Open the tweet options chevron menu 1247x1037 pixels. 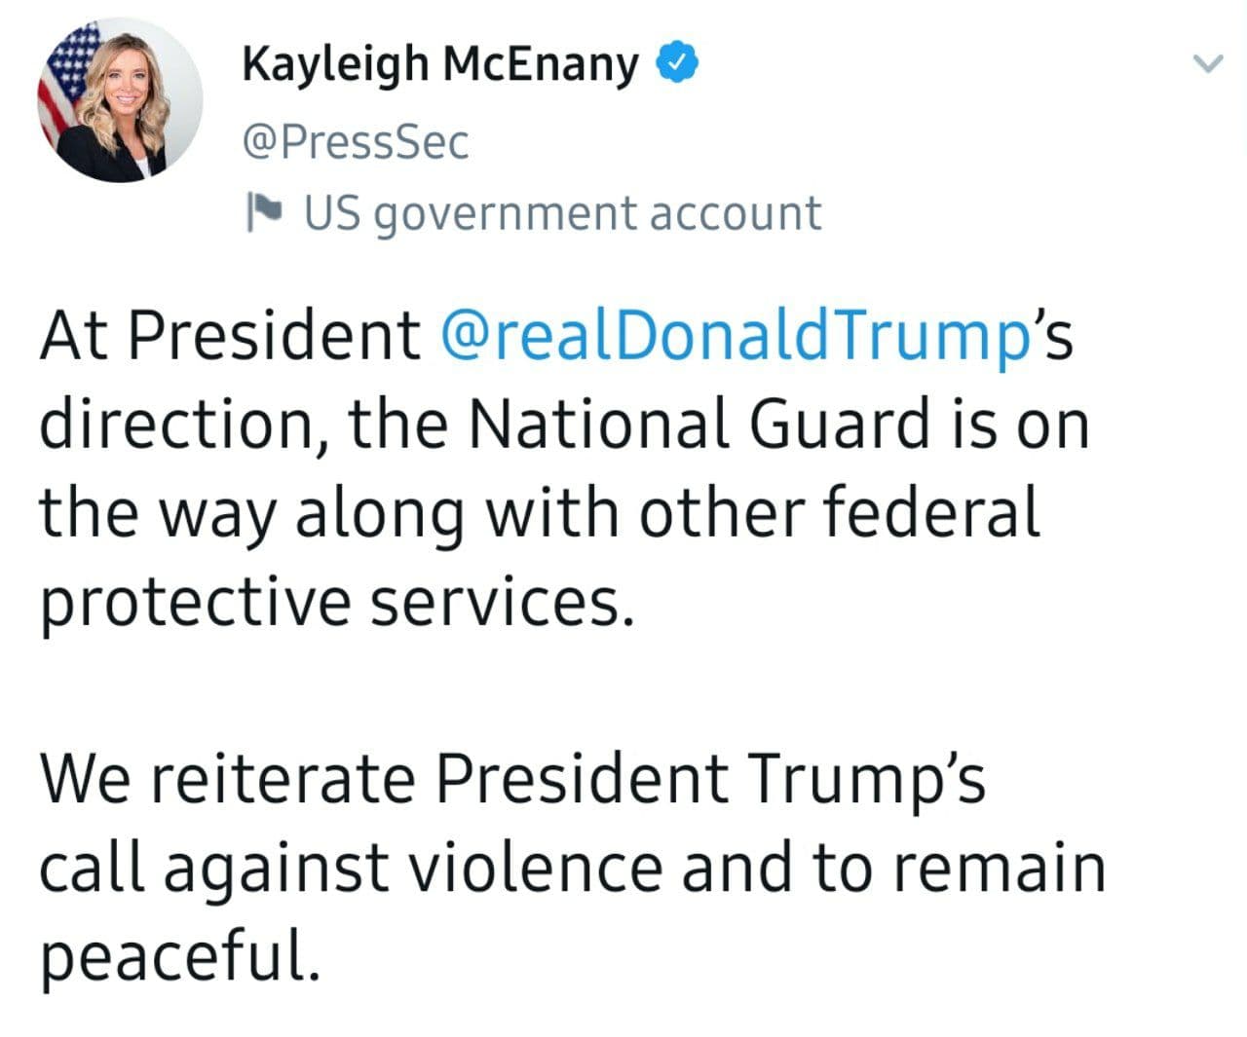pos(1207,64)
